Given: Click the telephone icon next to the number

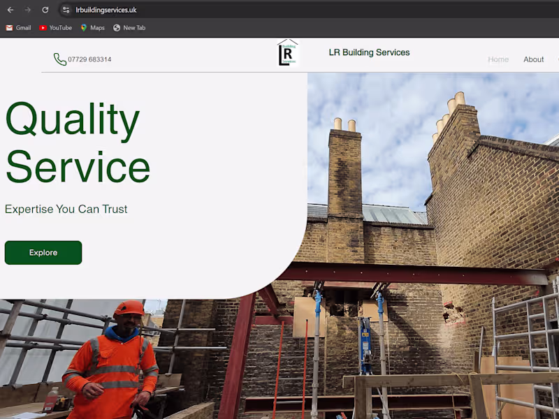Looking at the screenshot, I should (59, 59).
